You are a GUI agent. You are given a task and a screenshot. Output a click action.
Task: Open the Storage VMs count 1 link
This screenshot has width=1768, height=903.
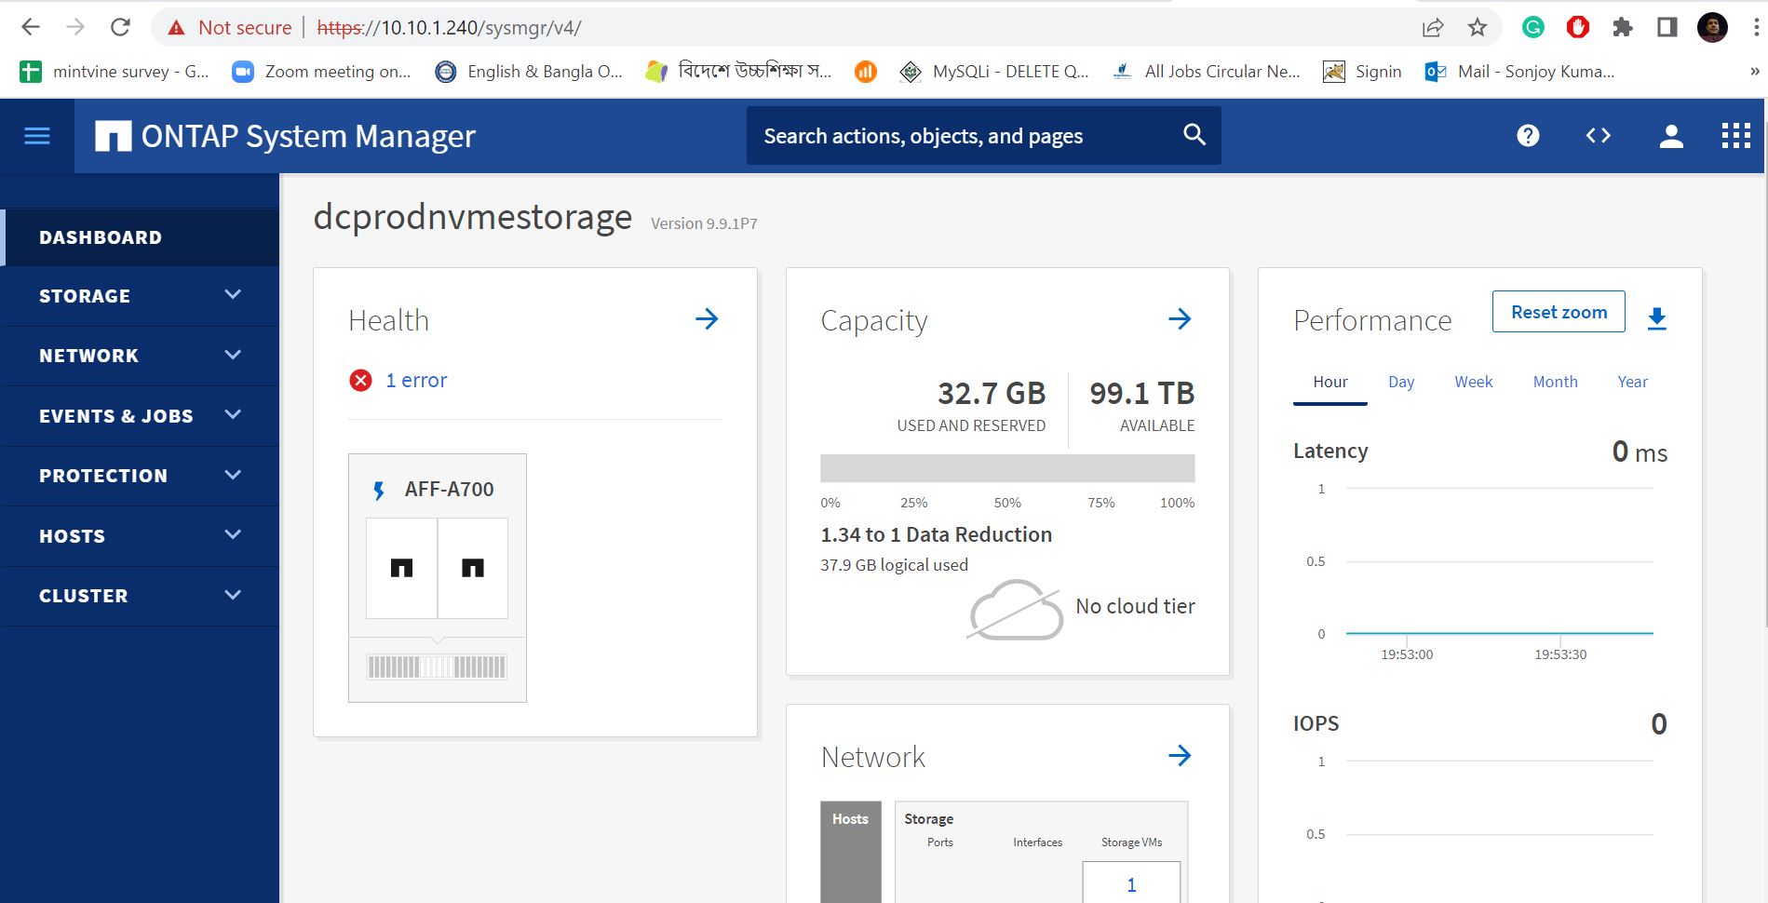point(1131,884)
